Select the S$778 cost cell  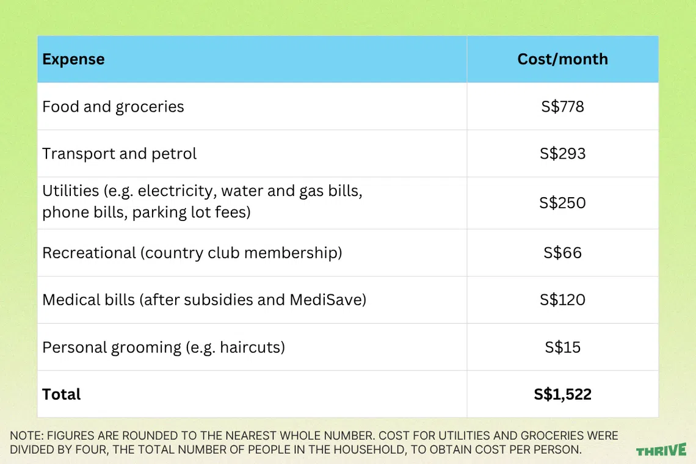pos(562,107)
